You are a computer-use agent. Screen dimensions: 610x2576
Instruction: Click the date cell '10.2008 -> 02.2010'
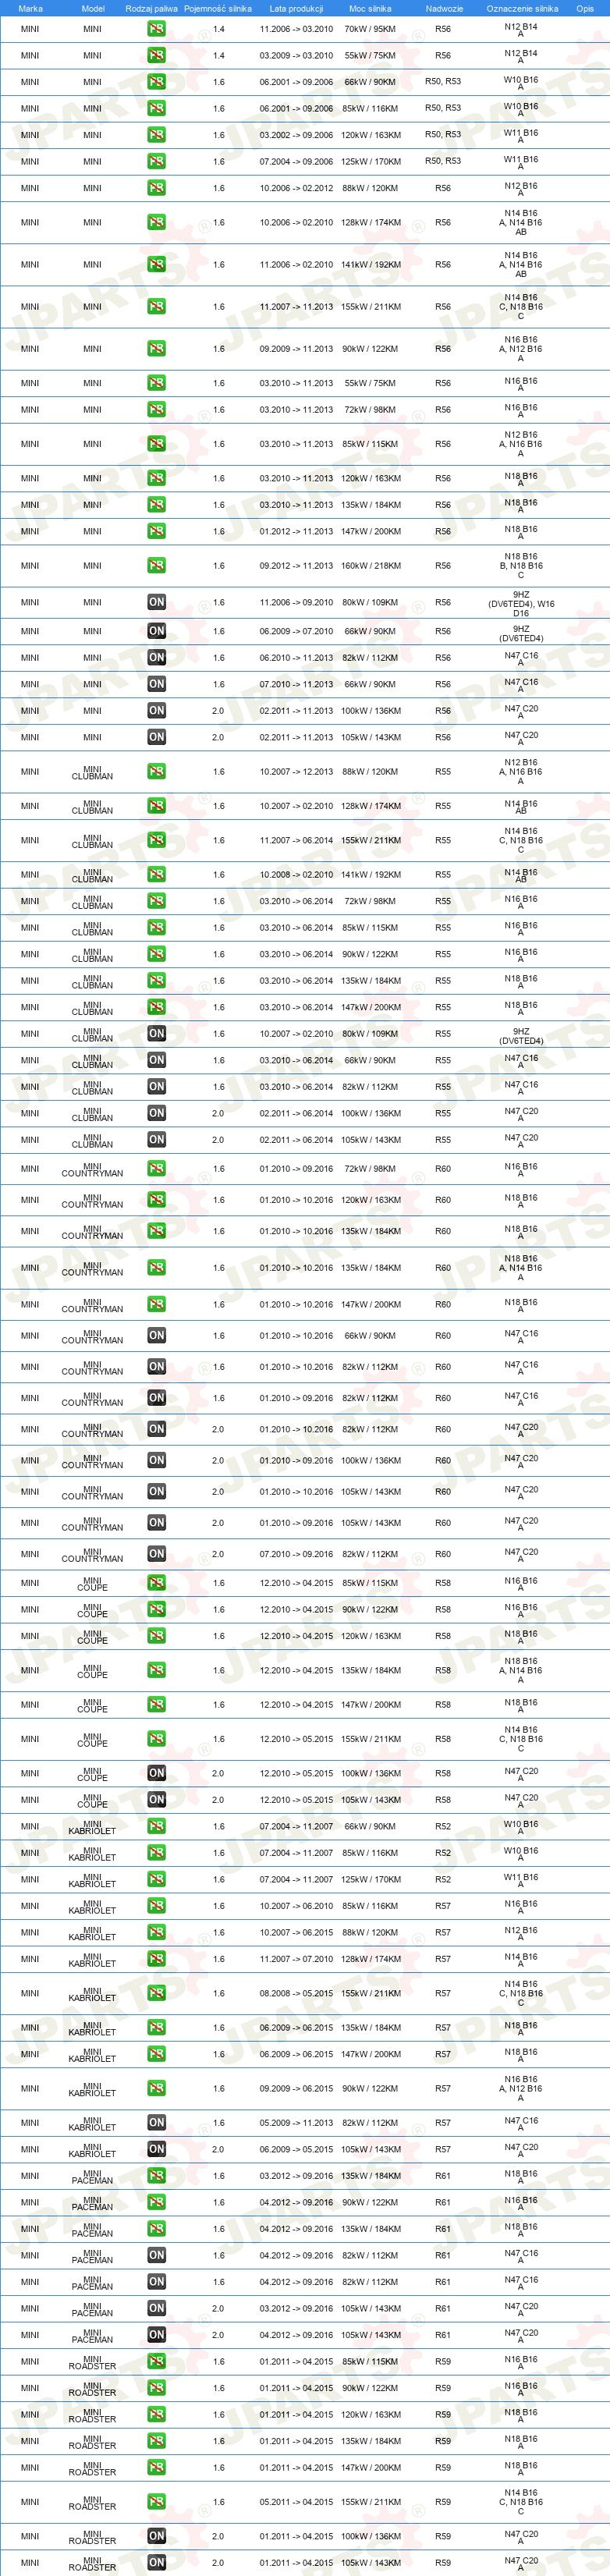pyautogui.click(x=296, y=875)
